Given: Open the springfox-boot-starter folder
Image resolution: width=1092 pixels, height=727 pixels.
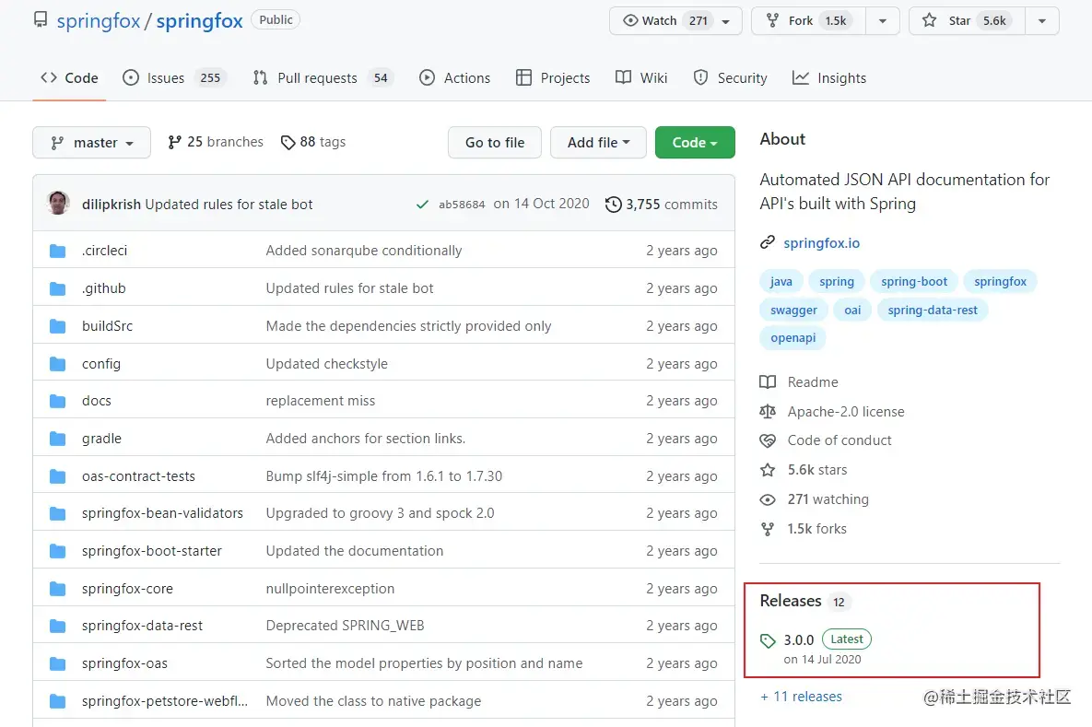Looking at the screenshot, I should [152, 551].
